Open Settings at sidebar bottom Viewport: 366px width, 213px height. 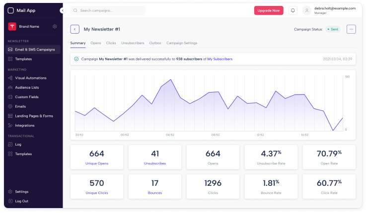pos(21,192)
